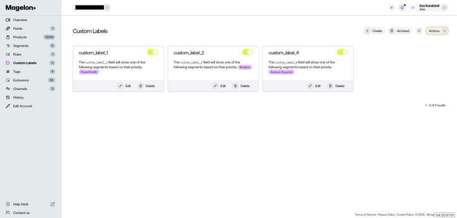Click the Products bag icon in sidebar
Viewport: 457px width, 218px height.
click(8, 37)
